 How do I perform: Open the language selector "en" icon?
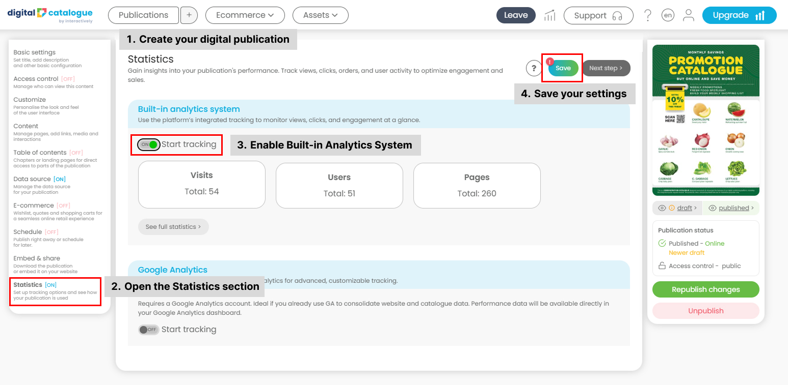tap(668, 15)
